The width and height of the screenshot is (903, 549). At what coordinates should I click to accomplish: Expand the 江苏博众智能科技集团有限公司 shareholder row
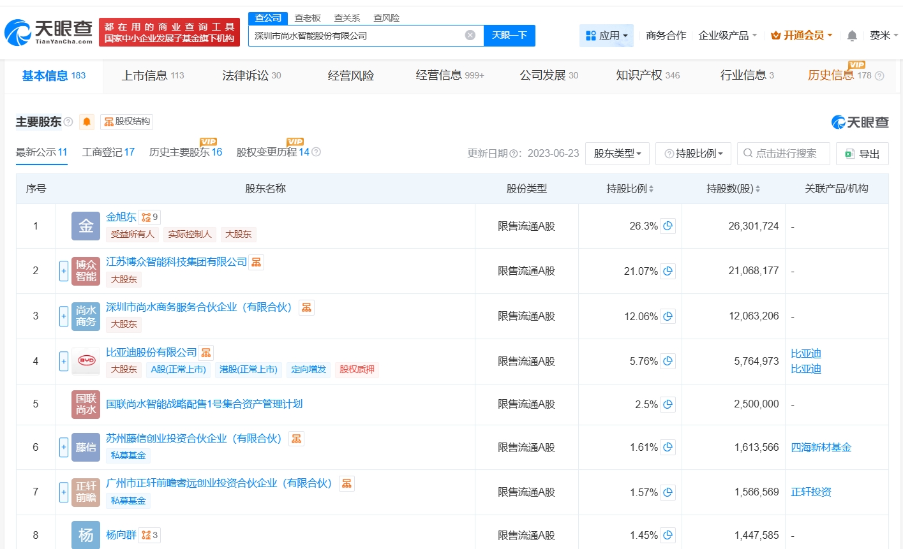point(64,271)
